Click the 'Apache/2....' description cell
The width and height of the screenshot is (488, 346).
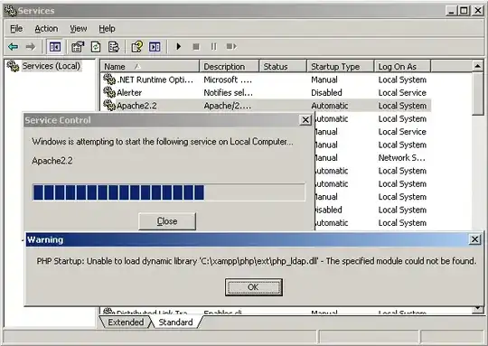click(x=227, y=106)
